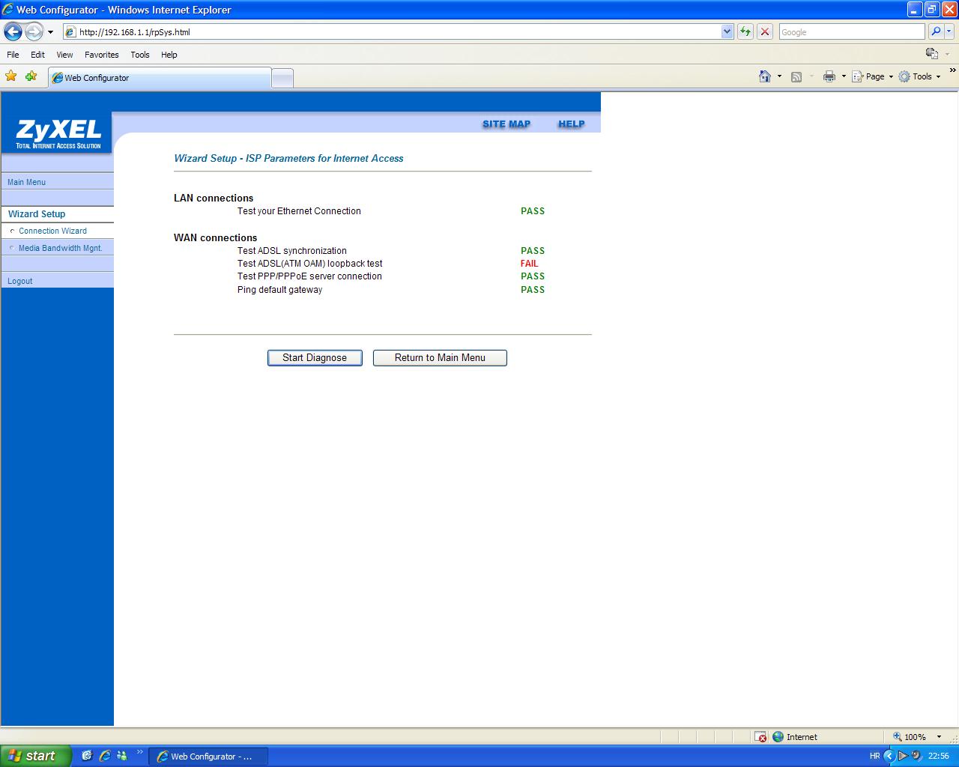959x767 pixels.
Task: Click Return to Main Menu button
Action: (440, 358)
